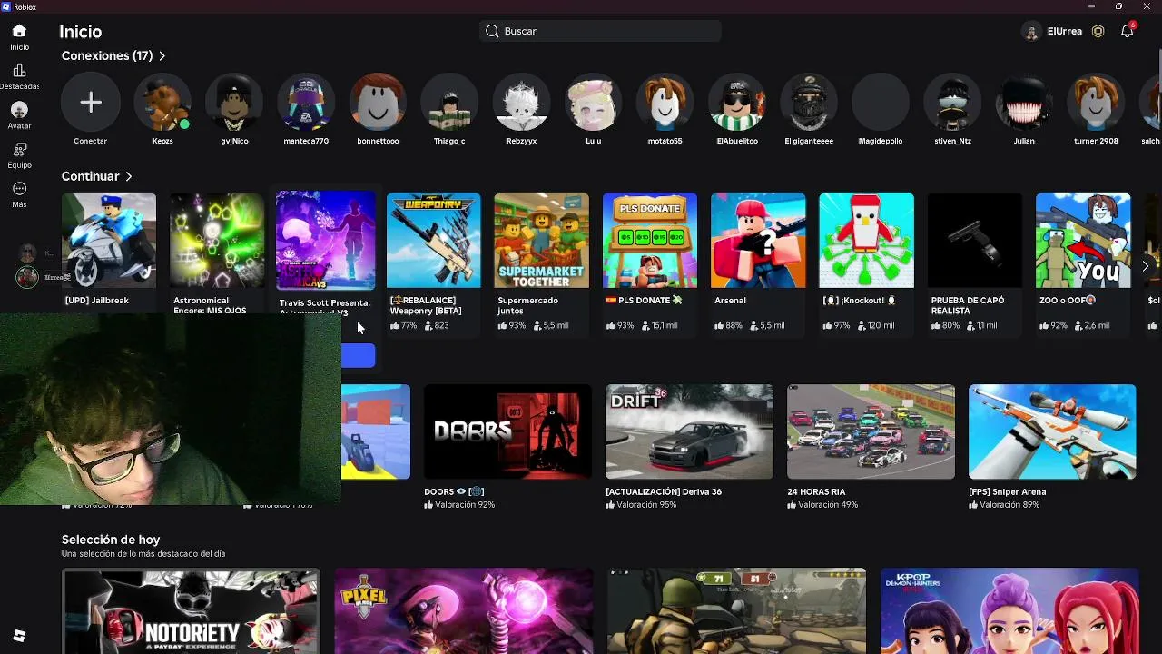Screen dimensions: 1162x654
Task: Open Supermercado juntos game thumbnail
Action: pyautogui.click(x=541, y=240)
